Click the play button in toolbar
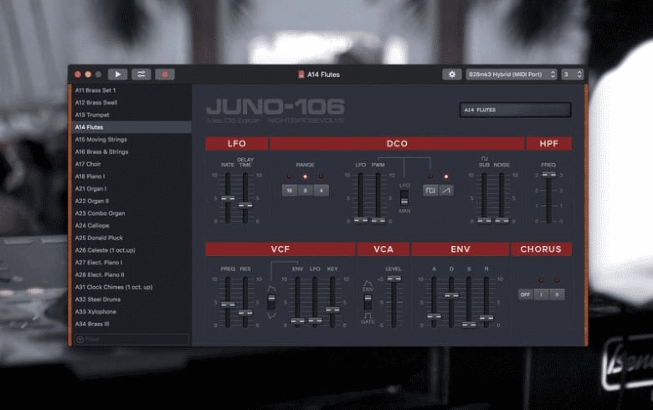 tap(117, 74)
